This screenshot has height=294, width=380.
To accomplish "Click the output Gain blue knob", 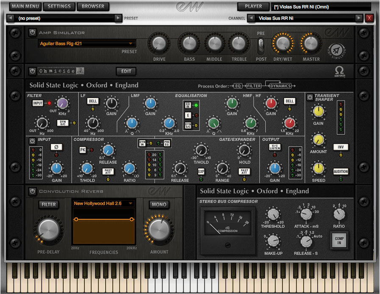I will pos(275,168).
